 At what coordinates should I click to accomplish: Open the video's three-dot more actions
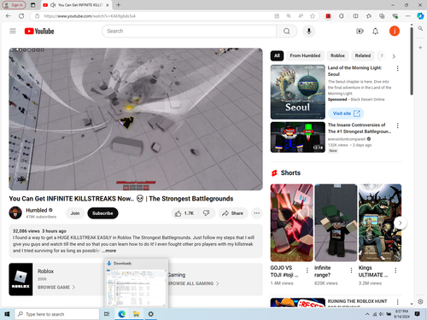(257, 213)
